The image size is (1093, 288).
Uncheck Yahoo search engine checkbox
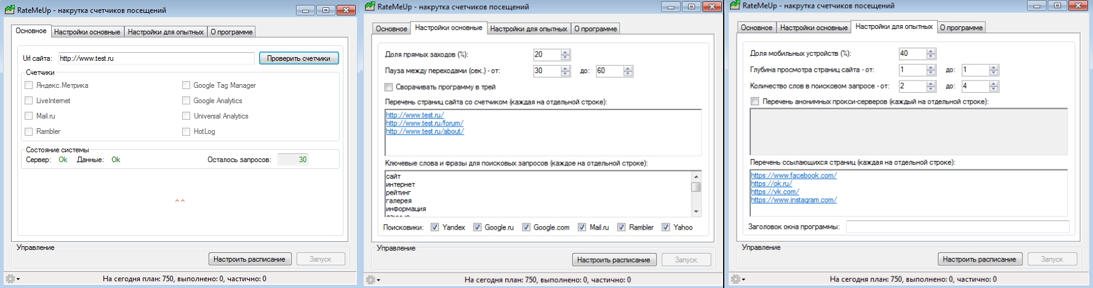click(666, 227)
